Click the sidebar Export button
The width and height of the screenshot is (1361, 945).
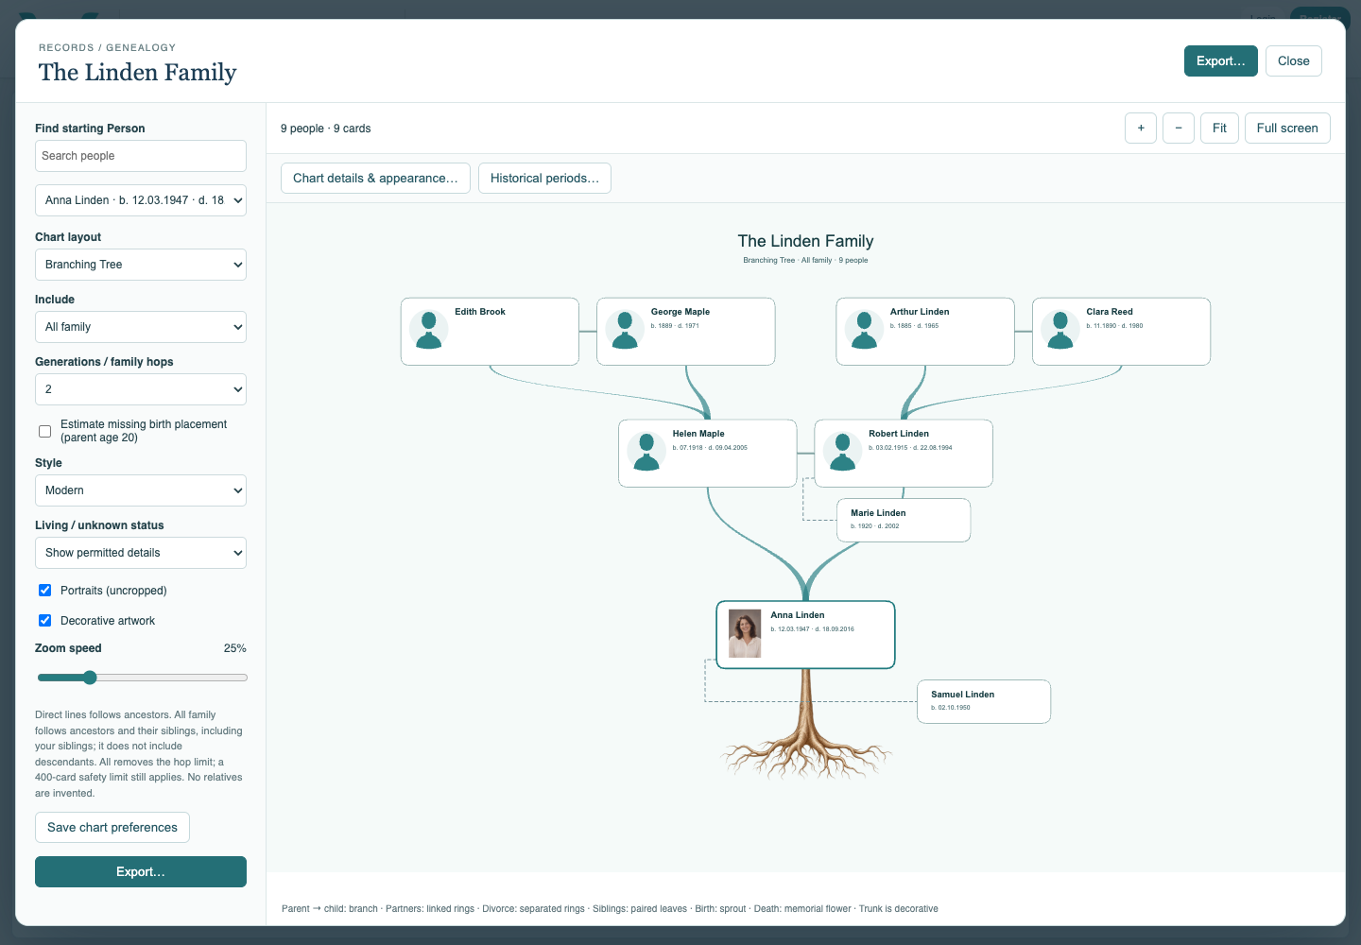141,871
